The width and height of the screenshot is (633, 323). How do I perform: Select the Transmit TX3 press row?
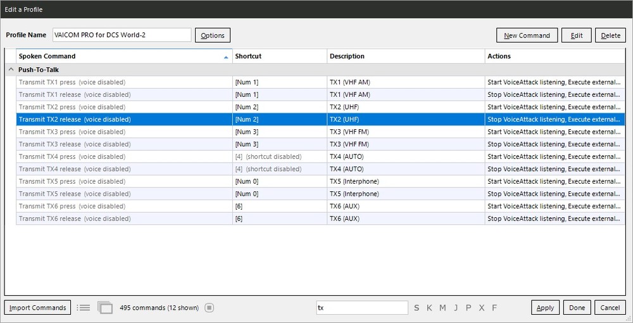pos(320,132)
